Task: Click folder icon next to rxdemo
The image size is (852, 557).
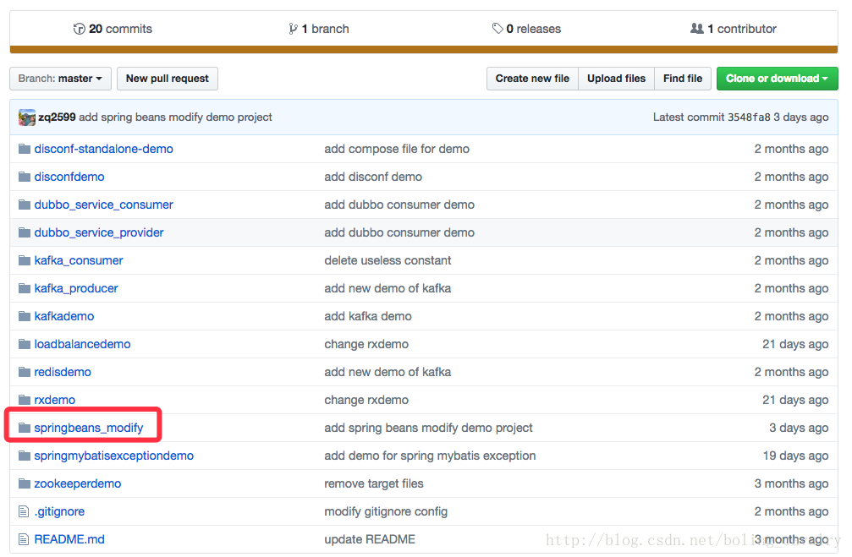Action: tap(25, 400)
